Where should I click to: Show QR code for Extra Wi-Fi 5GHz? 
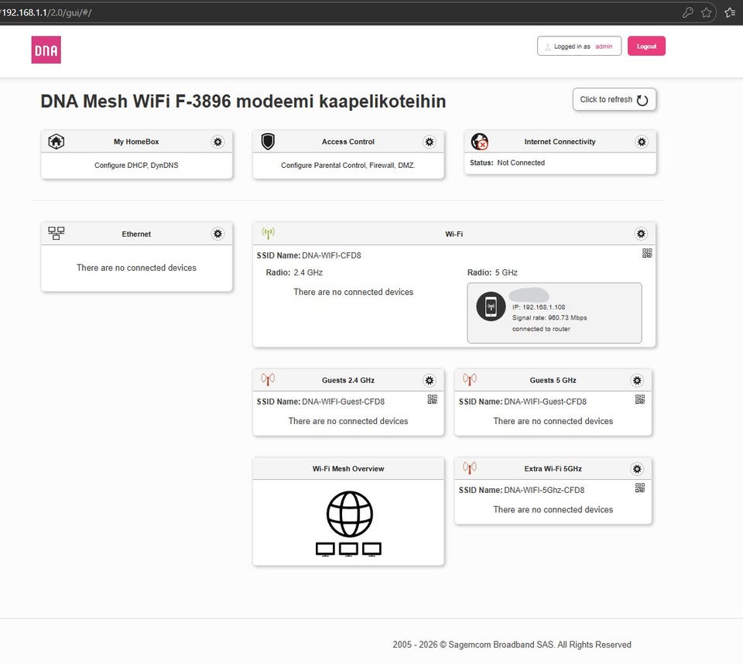point(640,488)
